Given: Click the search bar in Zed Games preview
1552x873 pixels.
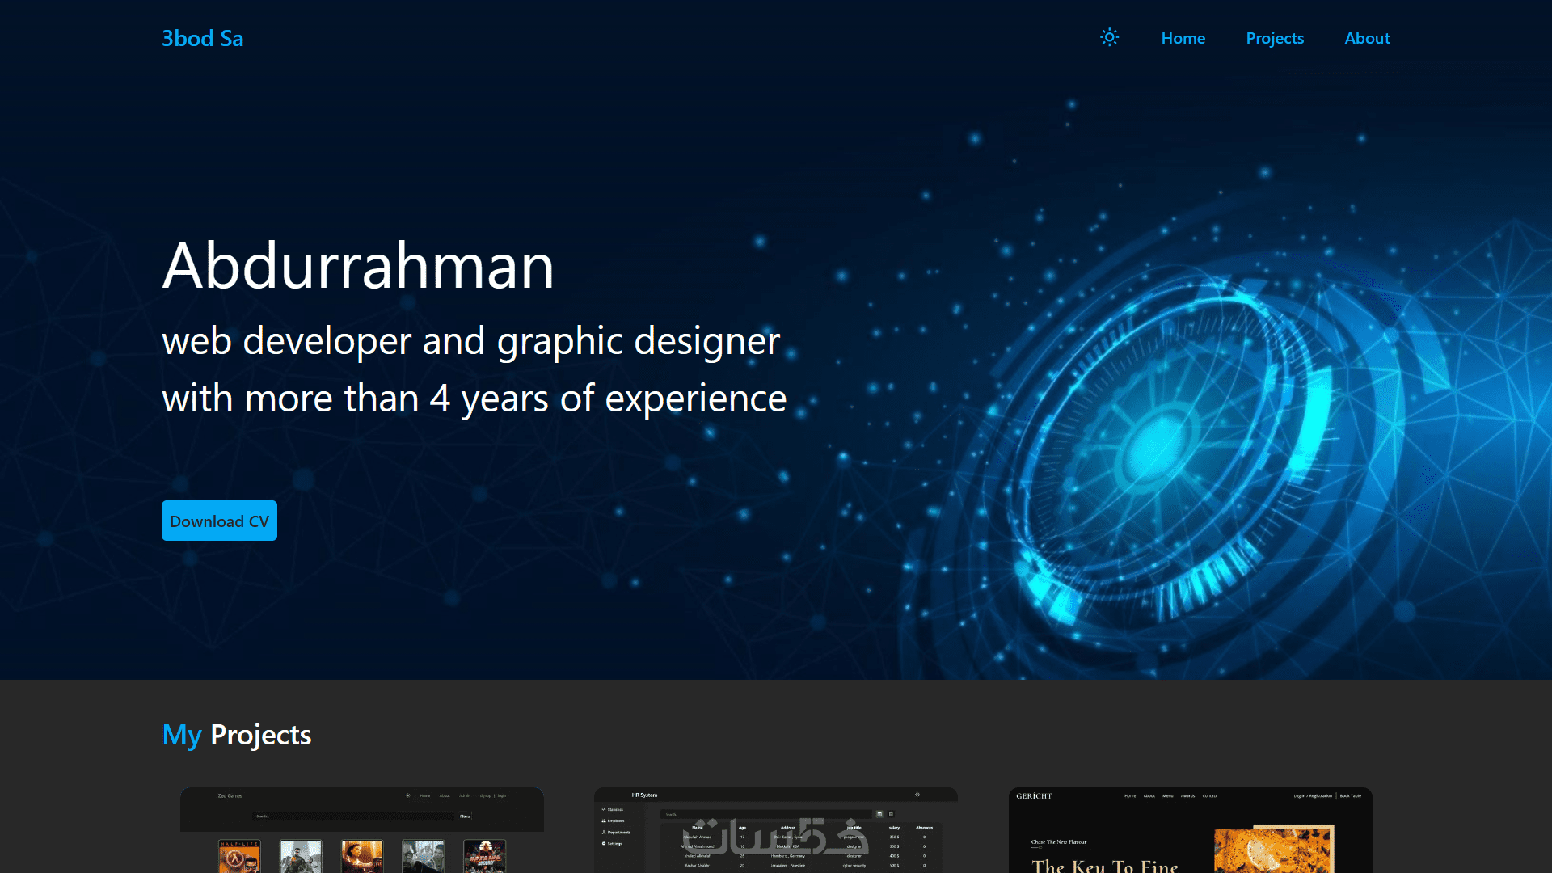Looking at the screenshot, I should point(353,816).
